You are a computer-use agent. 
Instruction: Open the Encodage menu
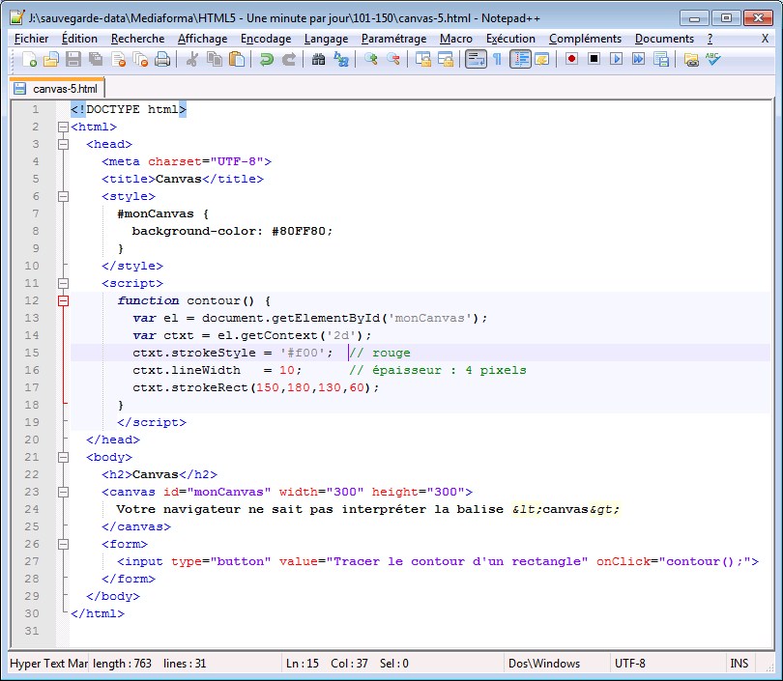pos(266,39)
